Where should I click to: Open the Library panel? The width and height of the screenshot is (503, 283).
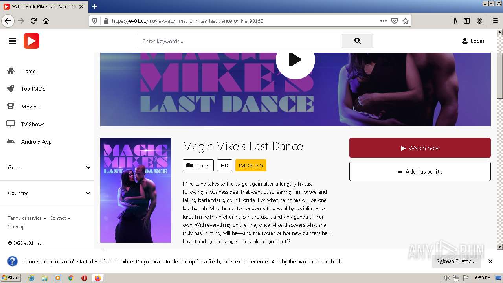[454, 21]
